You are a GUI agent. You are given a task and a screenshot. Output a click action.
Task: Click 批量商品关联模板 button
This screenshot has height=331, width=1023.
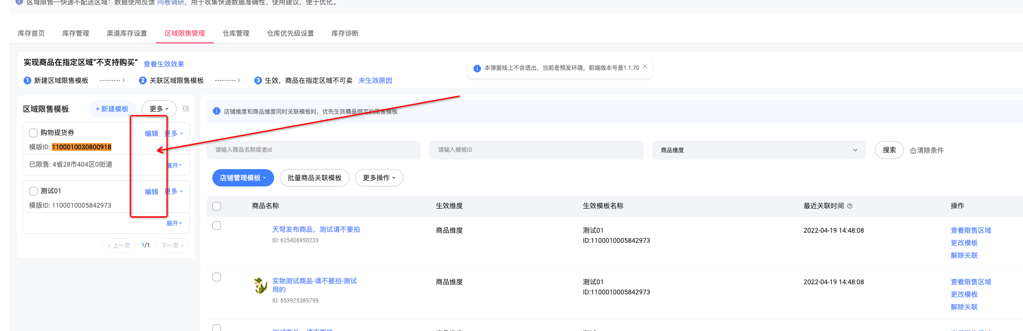pyautogui.click(x=315, y=178)
